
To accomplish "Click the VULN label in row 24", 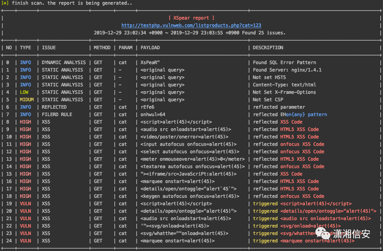I will coord(25,241).
